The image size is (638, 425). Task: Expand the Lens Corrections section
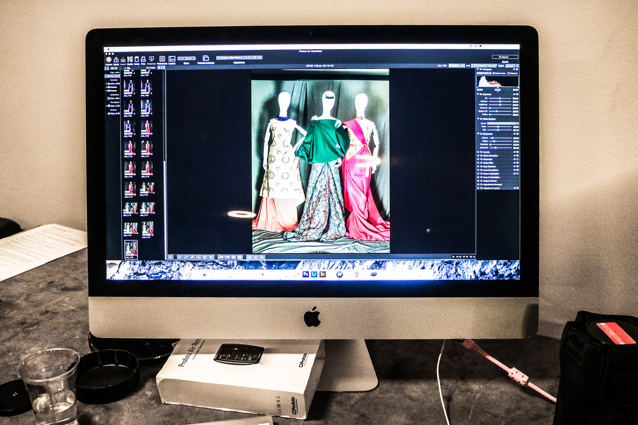[478, 170]
